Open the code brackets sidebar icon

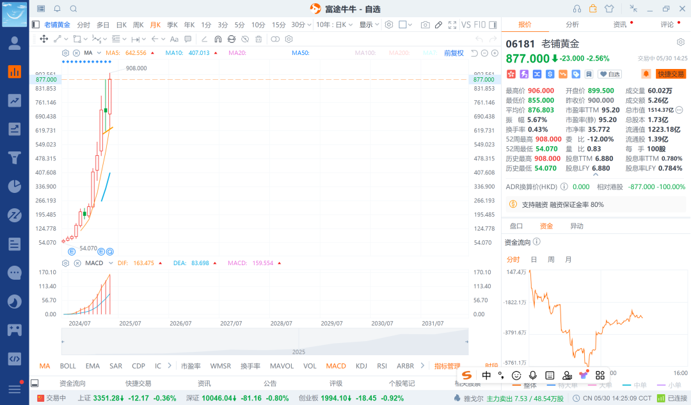coord(15,359)
